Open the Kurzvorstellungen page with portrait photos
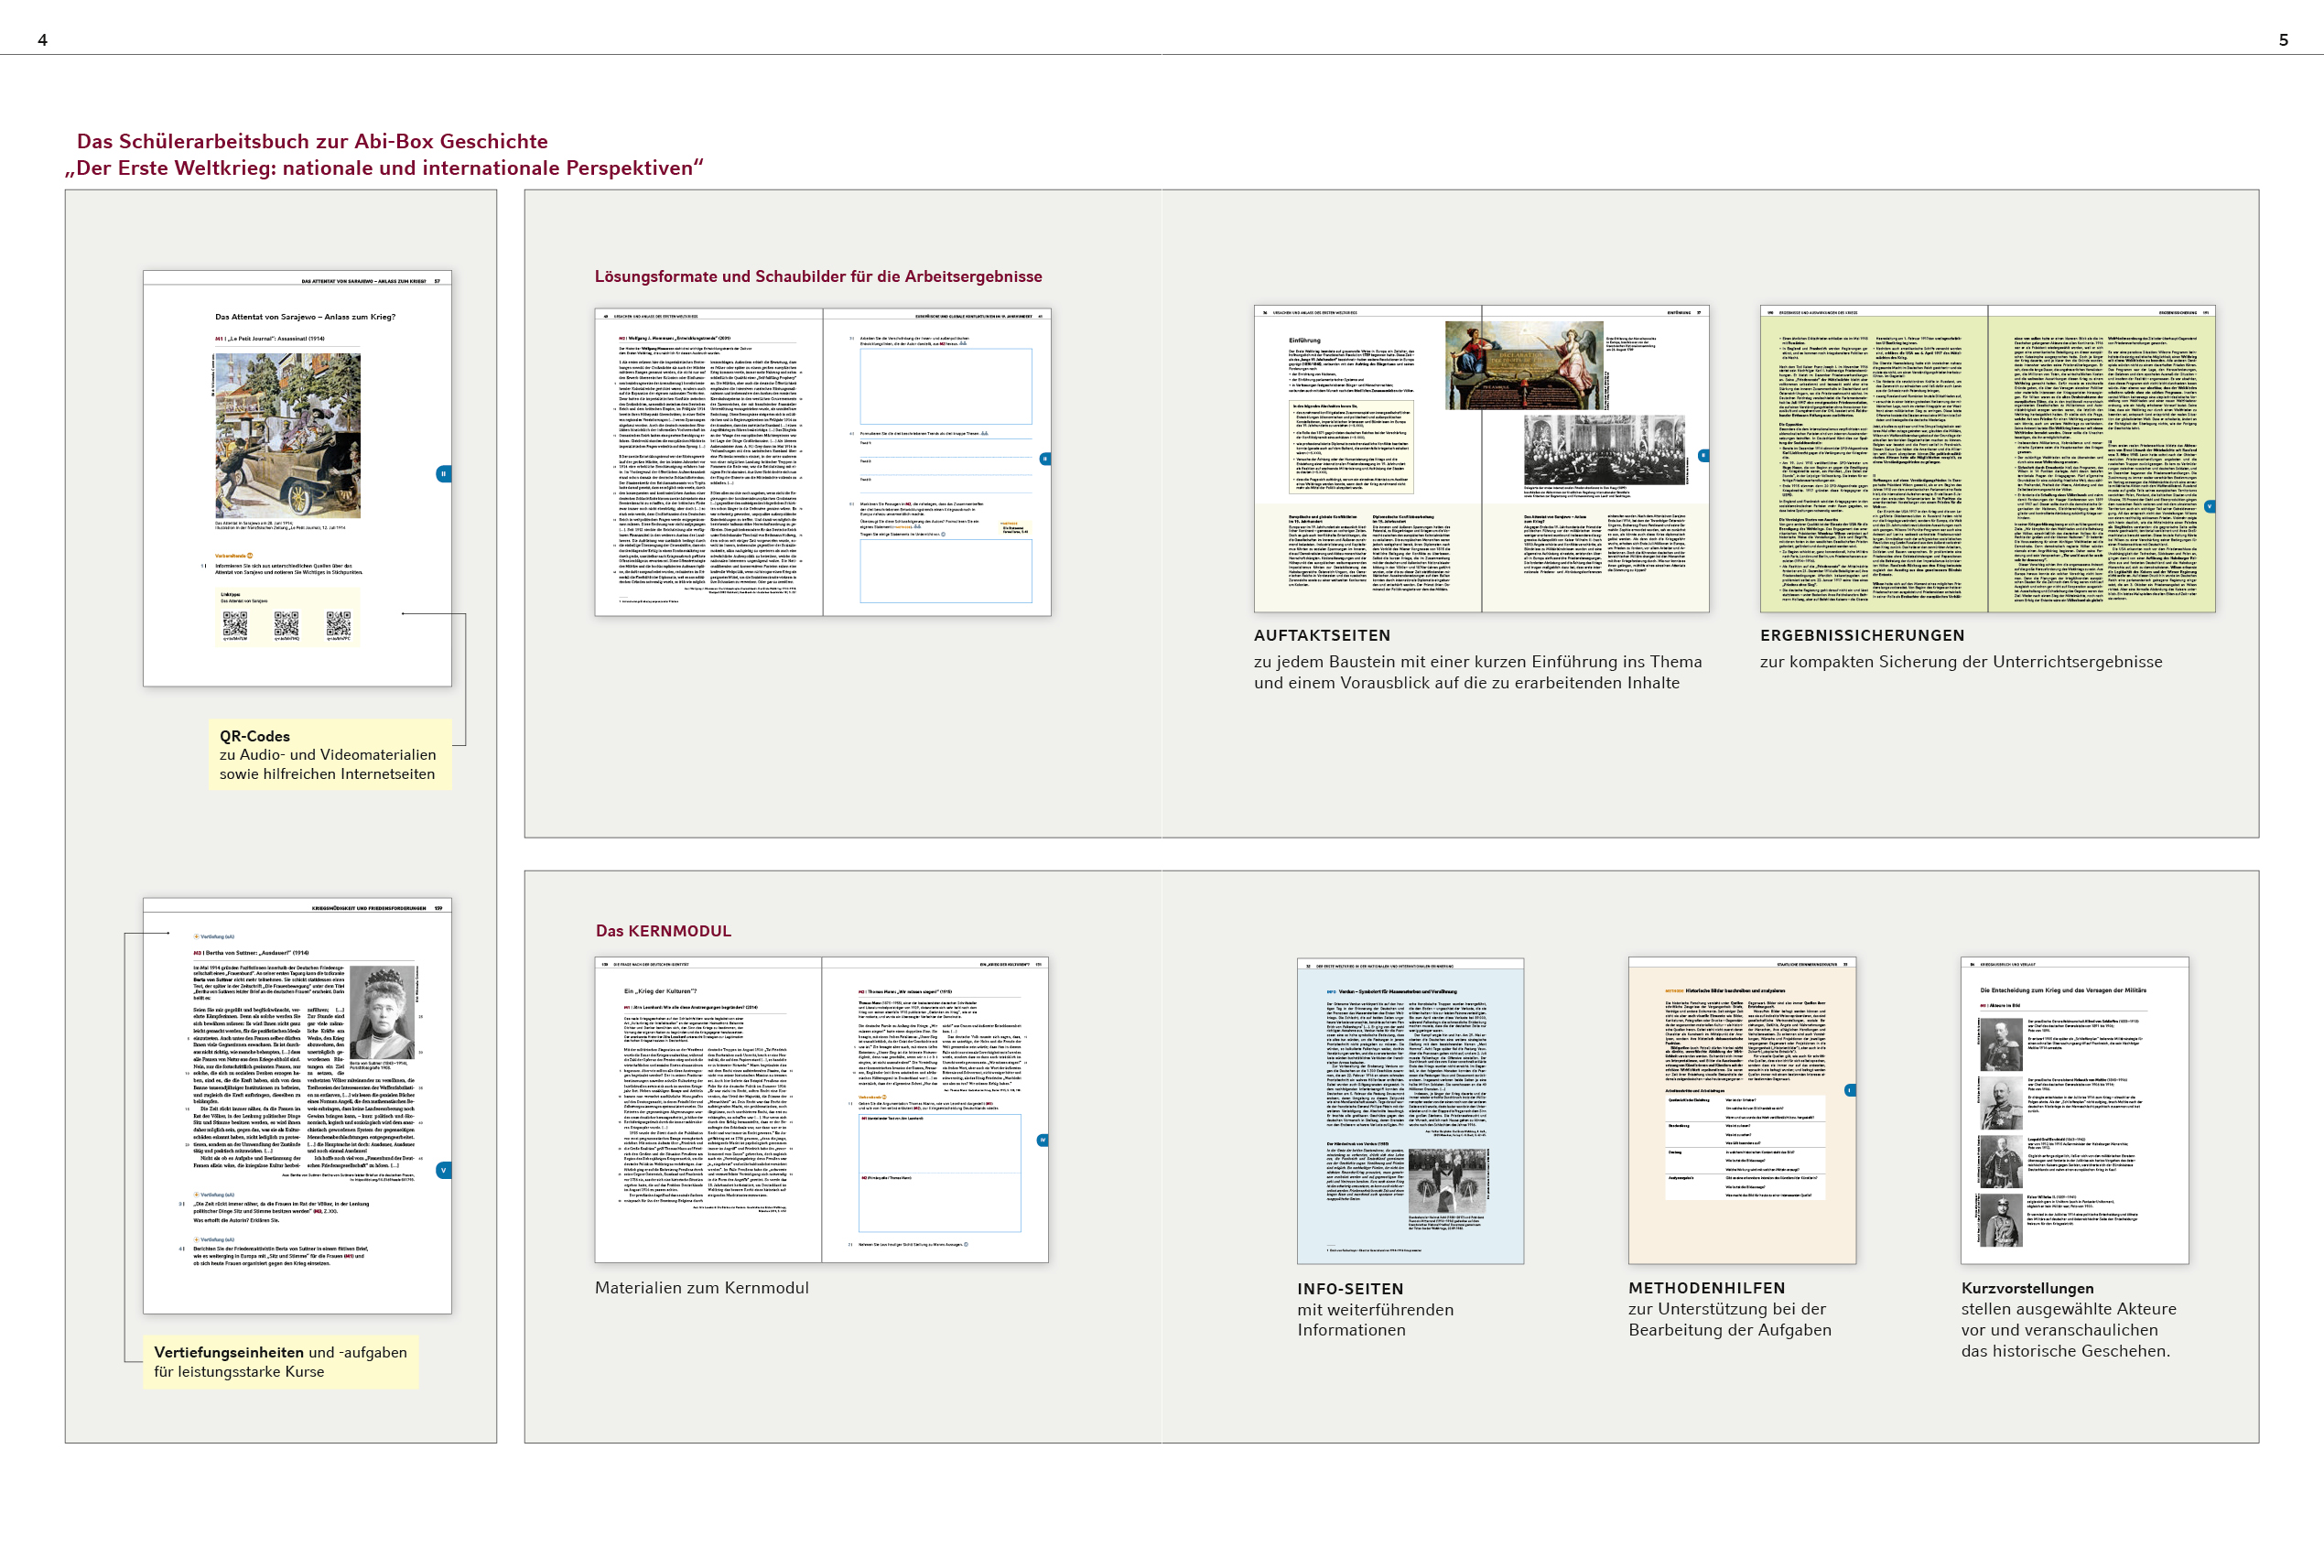 pyautogui.click(x=2074, y=1110)
